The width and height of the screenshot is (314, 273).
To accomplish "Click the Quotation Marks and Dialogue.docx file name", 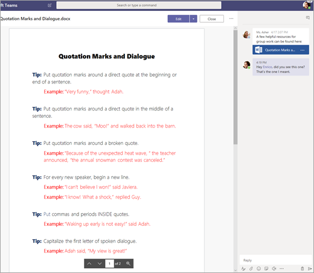I will click(x=35, y=19).
